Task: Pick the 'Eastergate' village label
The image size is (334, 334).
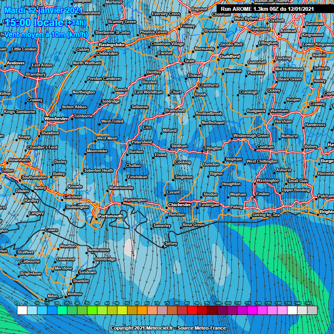Action: (x=209, y=205)
